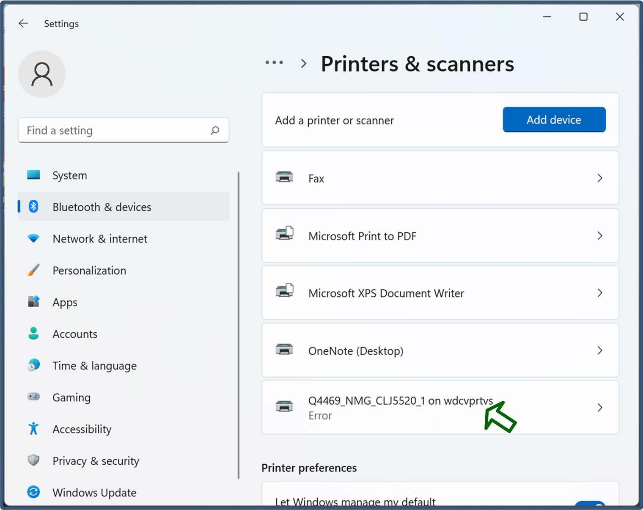Click the Time & language globe icon
The image size is (643, 510).
pyautogui.click(x=33, y=365)
